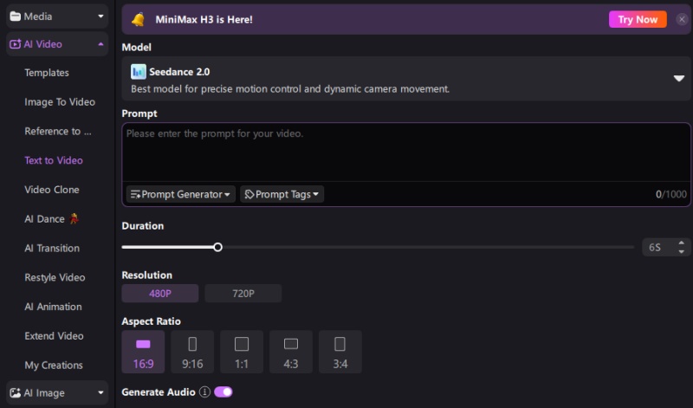Screen dimensions: 693x408
Task: Open the Prompt Tags dropdown
Action: 282,195
